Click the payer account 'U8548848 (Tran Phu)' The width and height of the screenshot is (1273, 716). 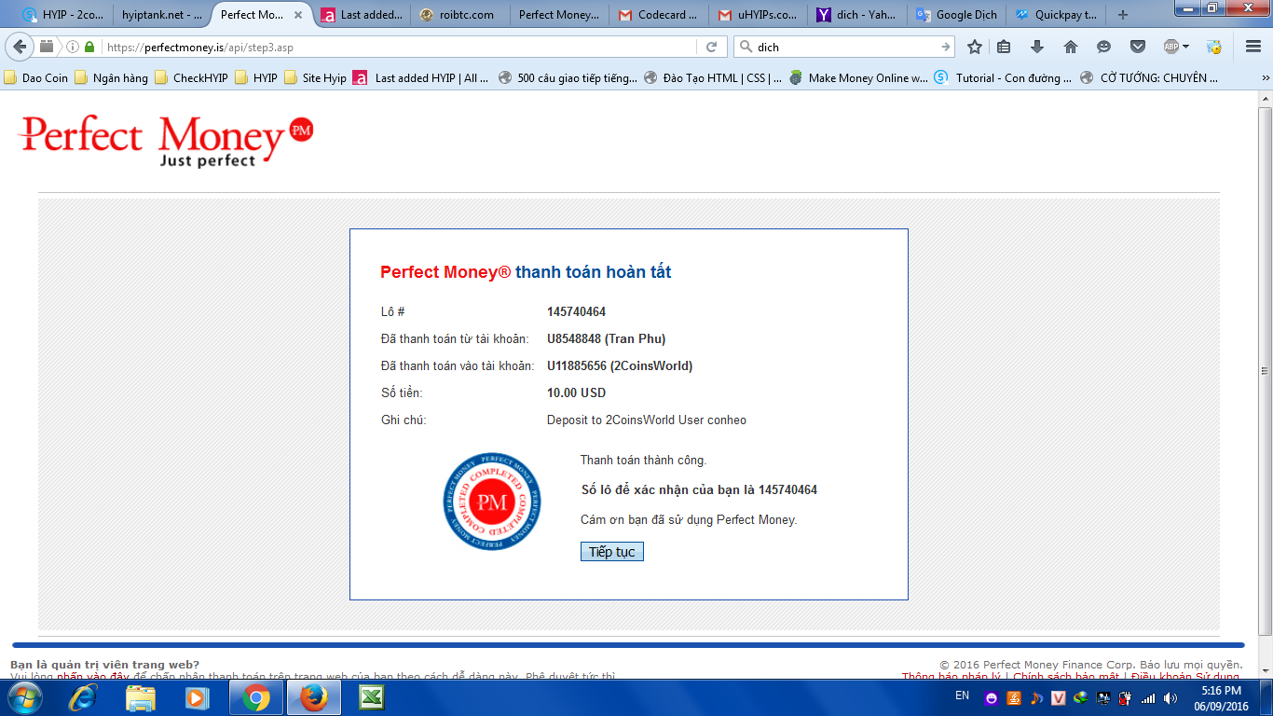point(607,339)
